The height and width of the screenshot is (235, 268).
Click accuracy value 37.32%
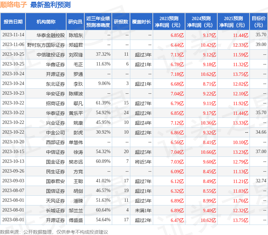click(x=103, y=54)
